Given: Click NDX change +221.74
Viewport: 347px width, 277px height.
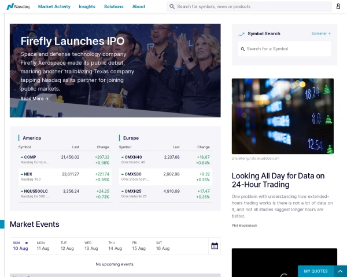Looking at the screenshot, I should [102, 174].
